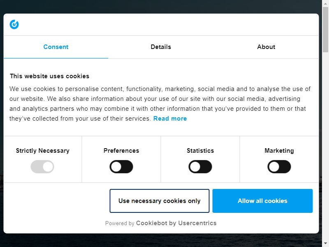Viewport: 329px width, 247px height.
Task: Click the disabled Strictly Necessary switch
Action: [x=42, y=167]
